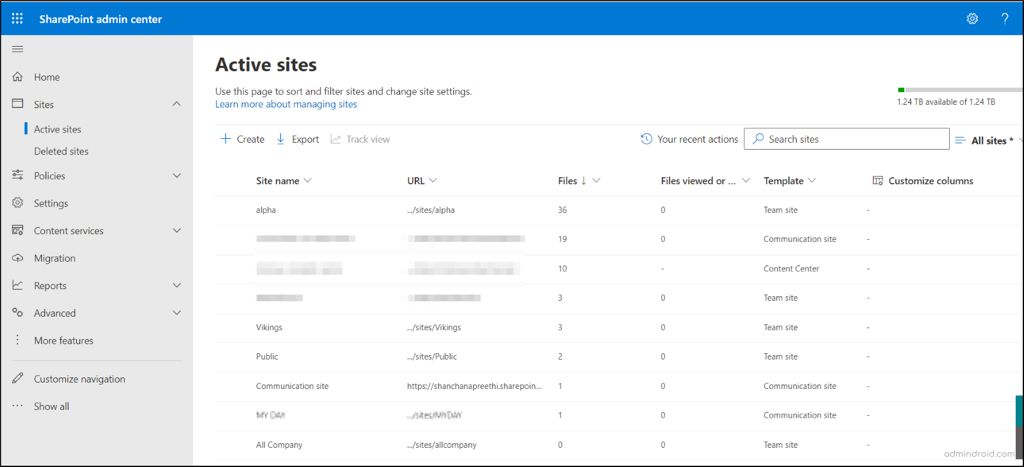The width and height of the screenshot is (1024, 467).
Task: Click the Advanced gears icon
Action: [17, 312]
